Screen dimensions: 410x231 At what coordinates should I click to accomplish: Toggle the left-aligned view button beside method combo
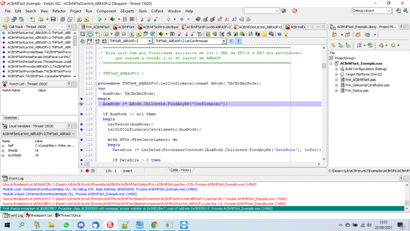click(231, 41)
